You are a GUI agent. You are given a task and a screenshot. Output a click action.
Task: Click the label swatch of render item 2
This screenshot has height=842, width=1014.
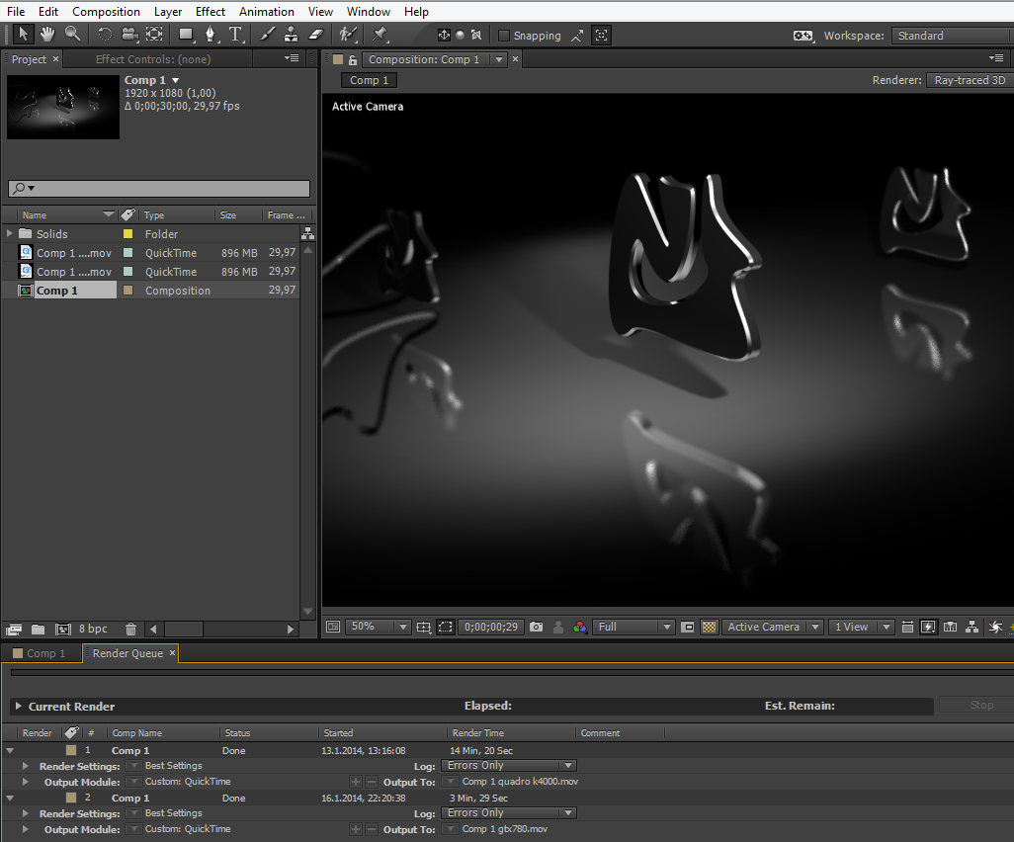(x=71, y=799)
